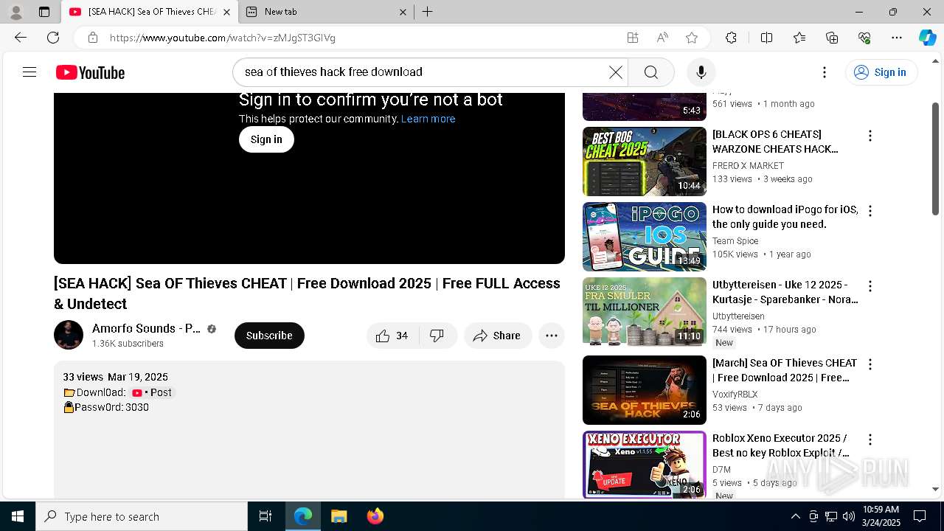Open the YouTube hamburger guide menu
This screenshot has width=944, height=531.
[x=29, y=72]
